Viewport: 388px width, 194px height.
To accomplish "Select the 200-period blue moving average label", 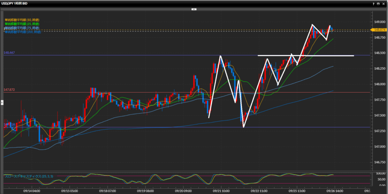I will tap(22, 32).
